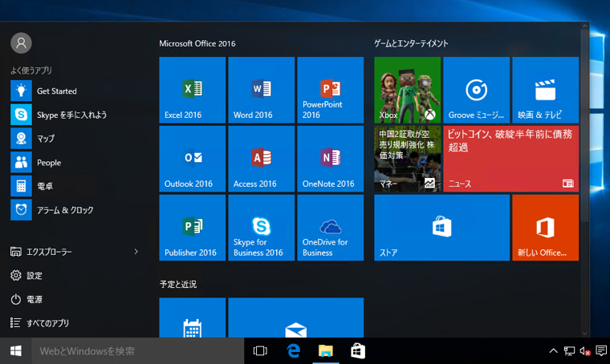Click the Start menu scrollbar up arrow
Image resolution: width=610 pixels, height=364 pixels.
584,26
